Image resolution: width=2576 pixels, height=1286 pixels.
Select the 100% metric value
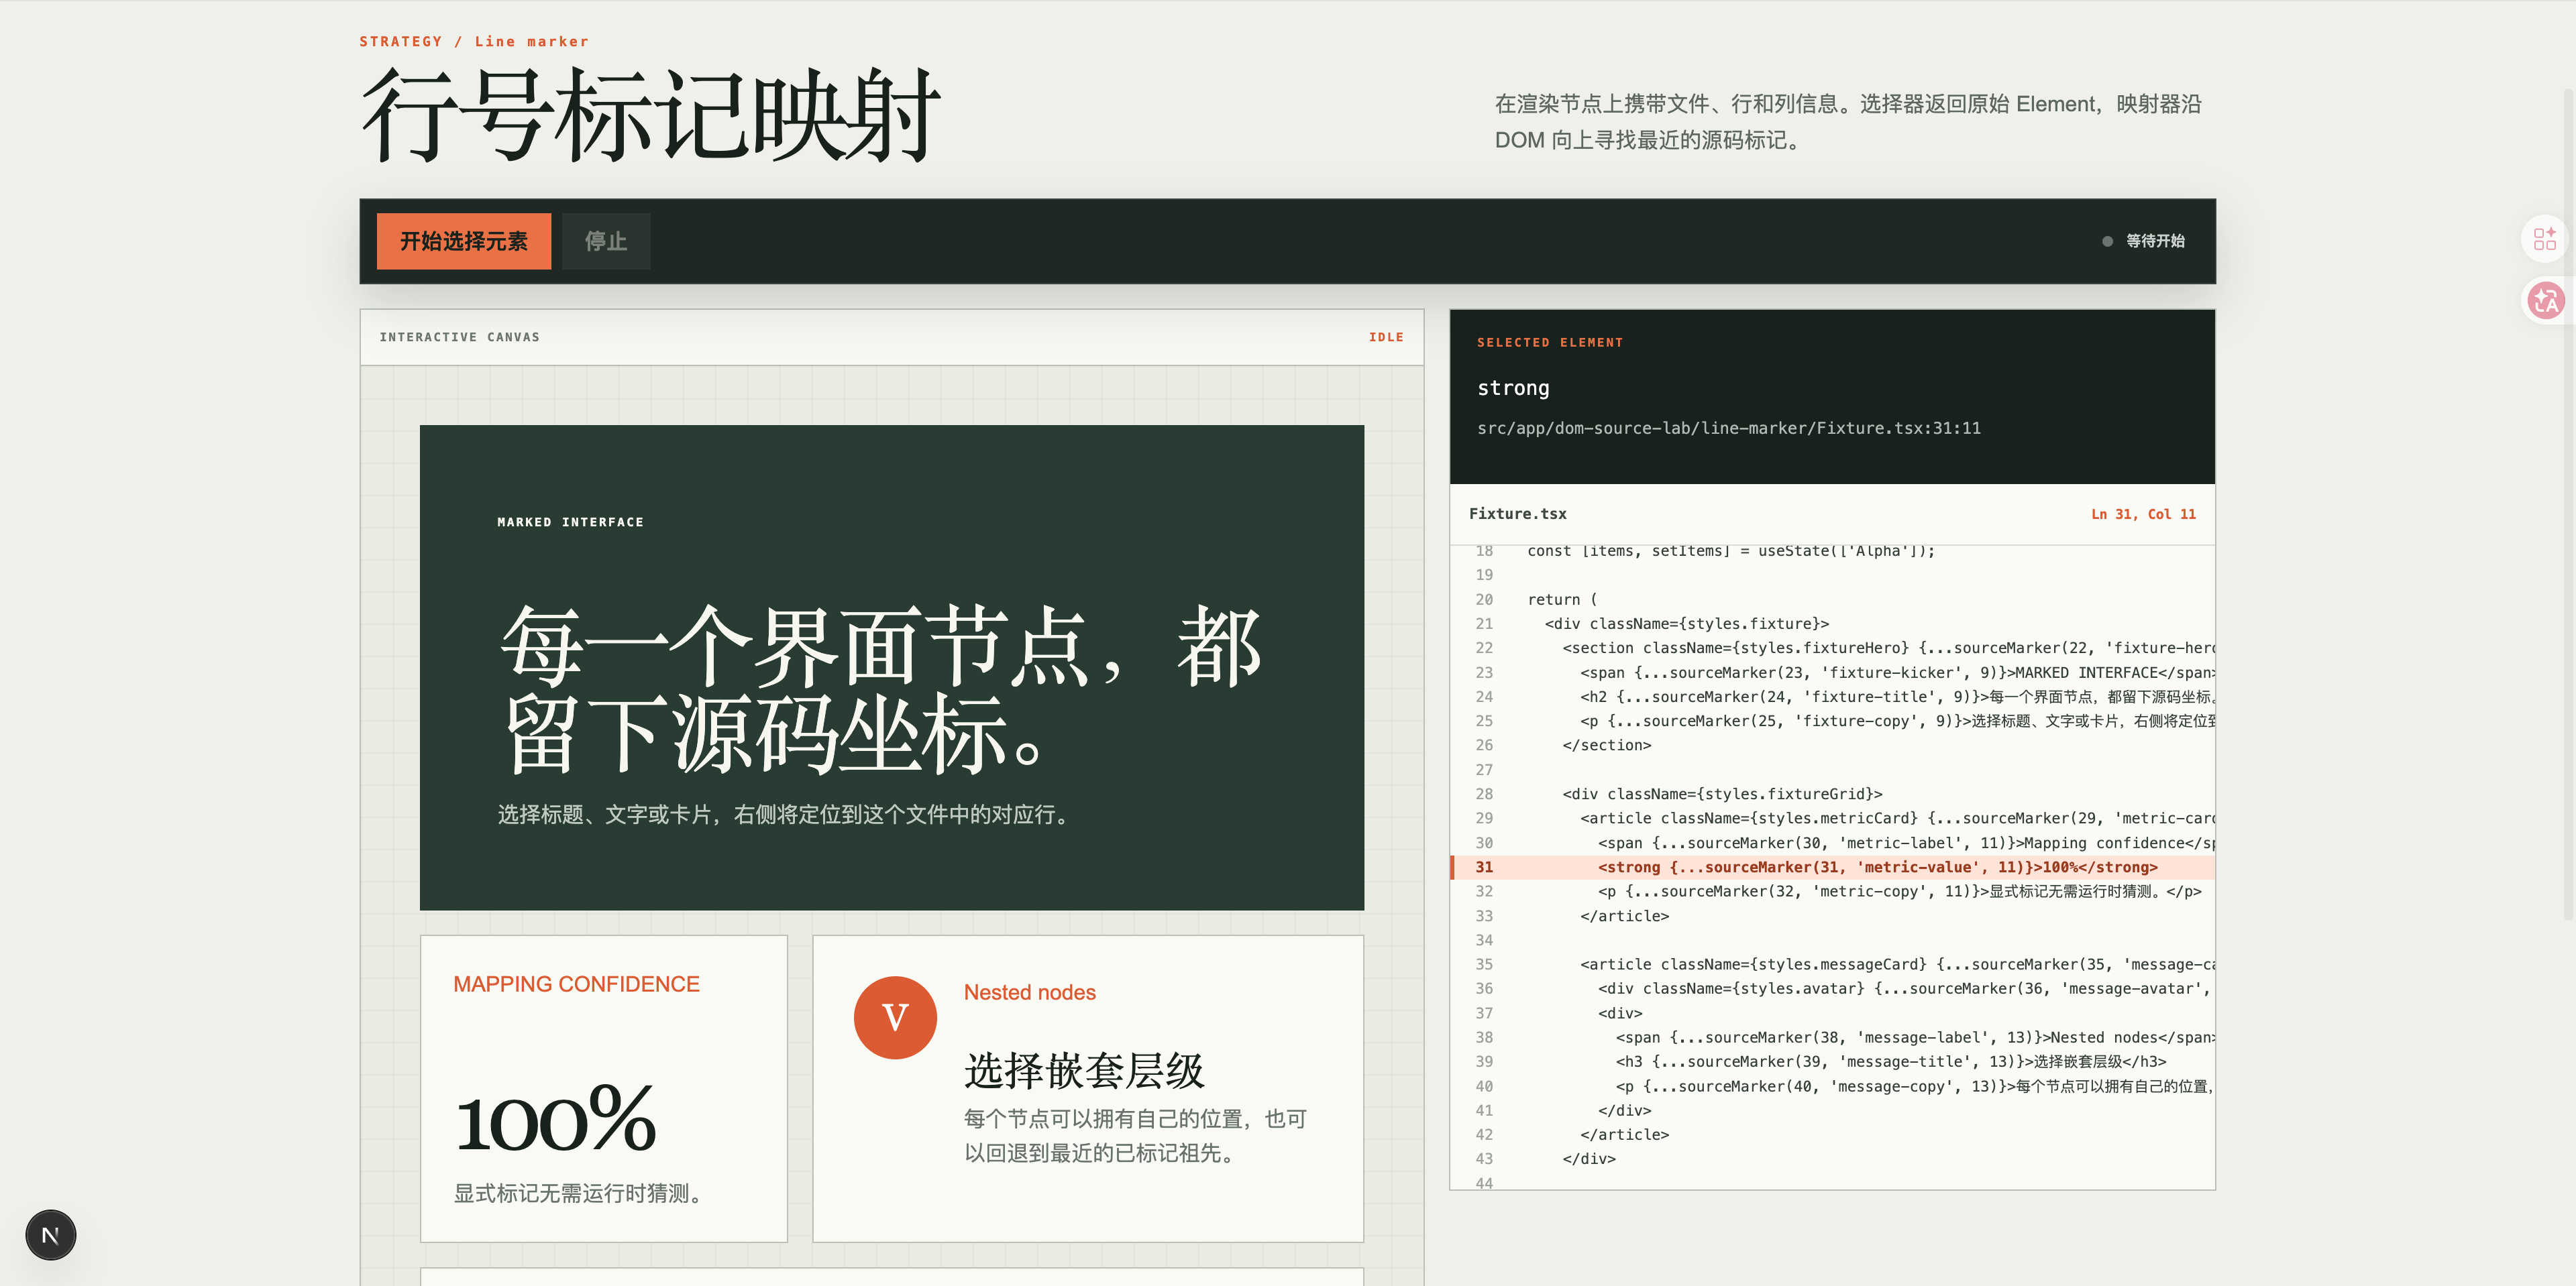pos(555,1119)
